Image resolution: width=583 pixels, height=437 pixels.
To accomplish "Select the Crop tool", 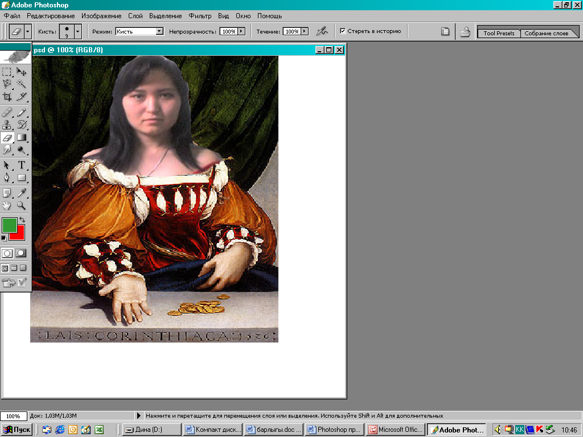I will click(x=7, y=97).
